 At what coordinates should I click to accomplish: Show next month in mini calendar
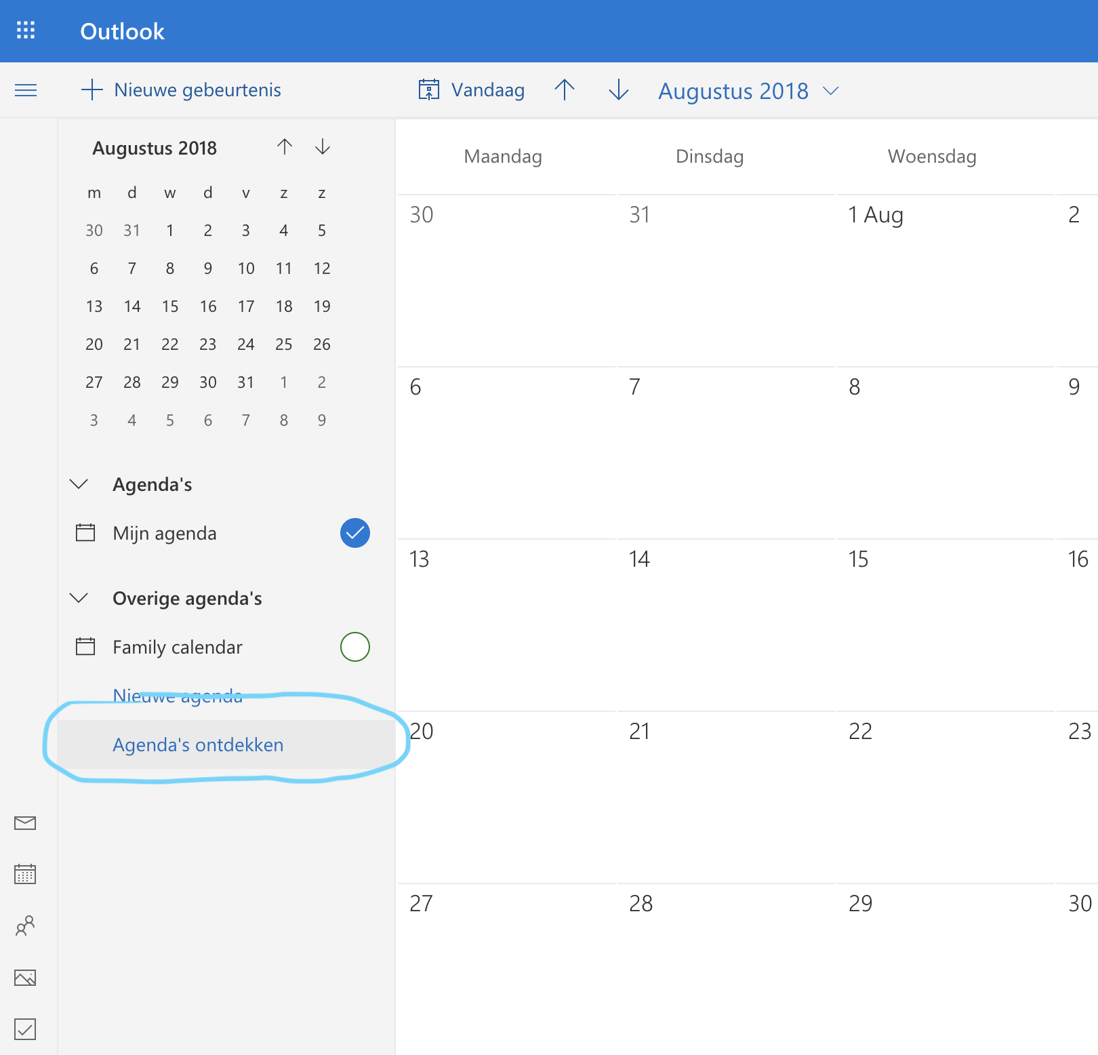(x=323, y=147)
